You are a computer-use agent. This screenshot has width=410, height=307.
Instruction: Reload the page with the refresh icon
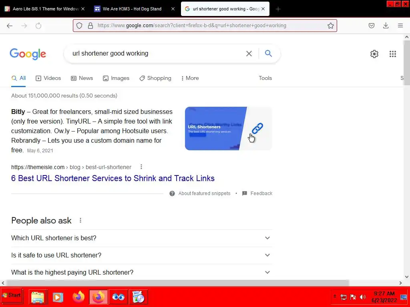(x=38, y=26)
